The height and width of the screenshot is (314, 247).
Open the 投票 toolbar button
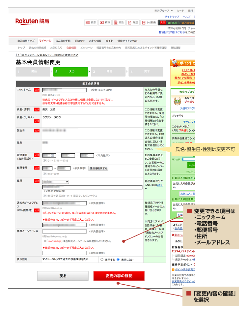[x=91, y=23]
